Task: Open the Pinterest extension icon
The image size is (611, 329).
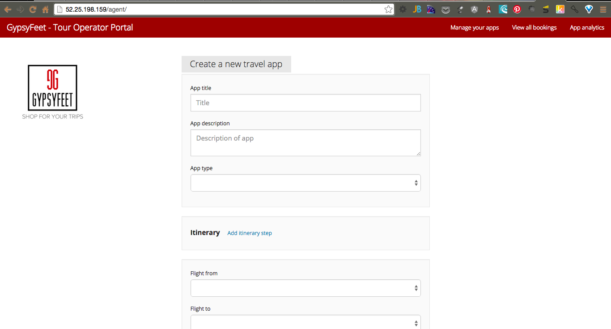Action: point(517,9)
